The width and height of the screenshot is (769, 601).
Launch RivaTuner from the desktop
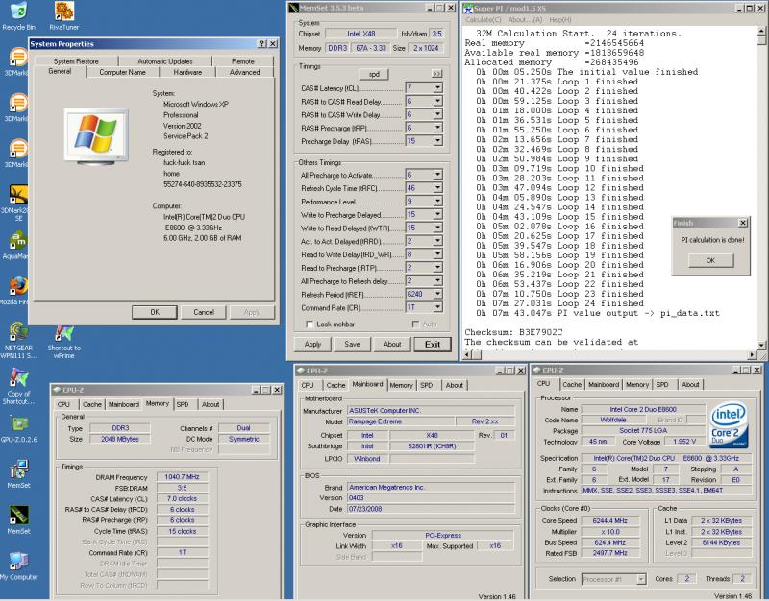click(x=64, y=15)
